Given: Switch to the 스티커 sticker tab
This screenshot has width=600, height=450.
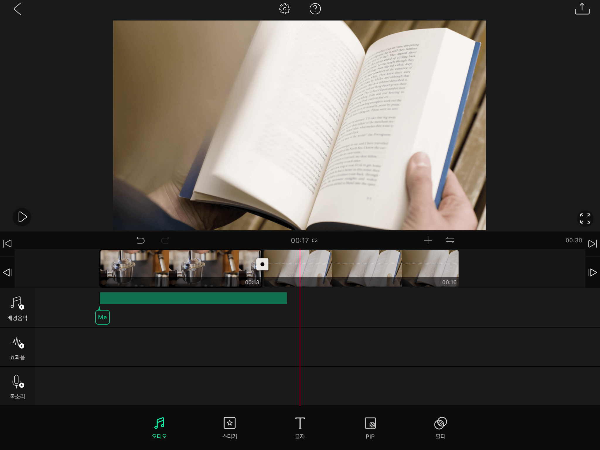Looking at the screenshot, I should pos(229,428).
